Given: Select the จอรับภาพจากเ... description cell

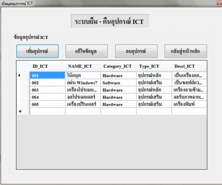Looking at the screenshot, I should click(x=189, y=97).
